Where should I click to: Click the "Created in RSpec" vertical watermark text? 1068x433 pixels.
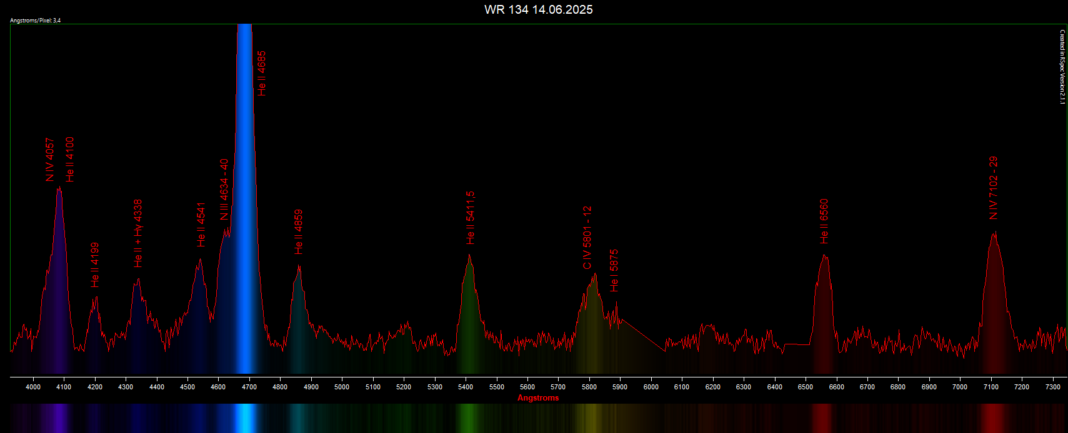pyautogui.click(x=1062, y=67)
